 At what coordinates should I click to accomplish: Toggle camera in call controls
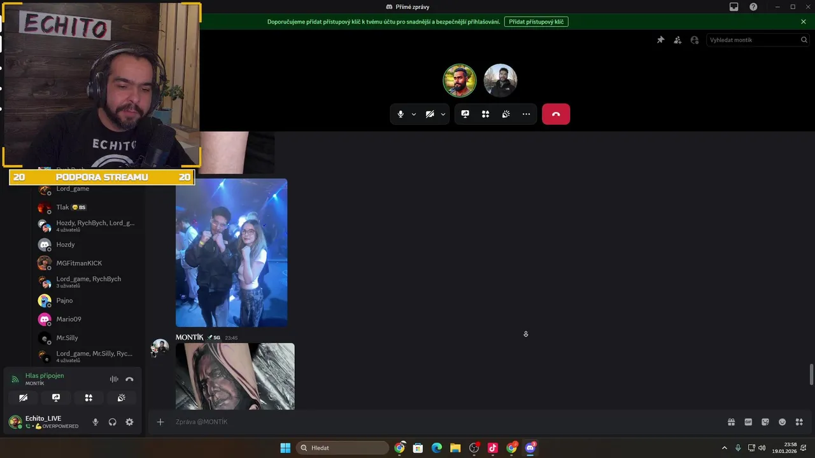coord(430,114)
